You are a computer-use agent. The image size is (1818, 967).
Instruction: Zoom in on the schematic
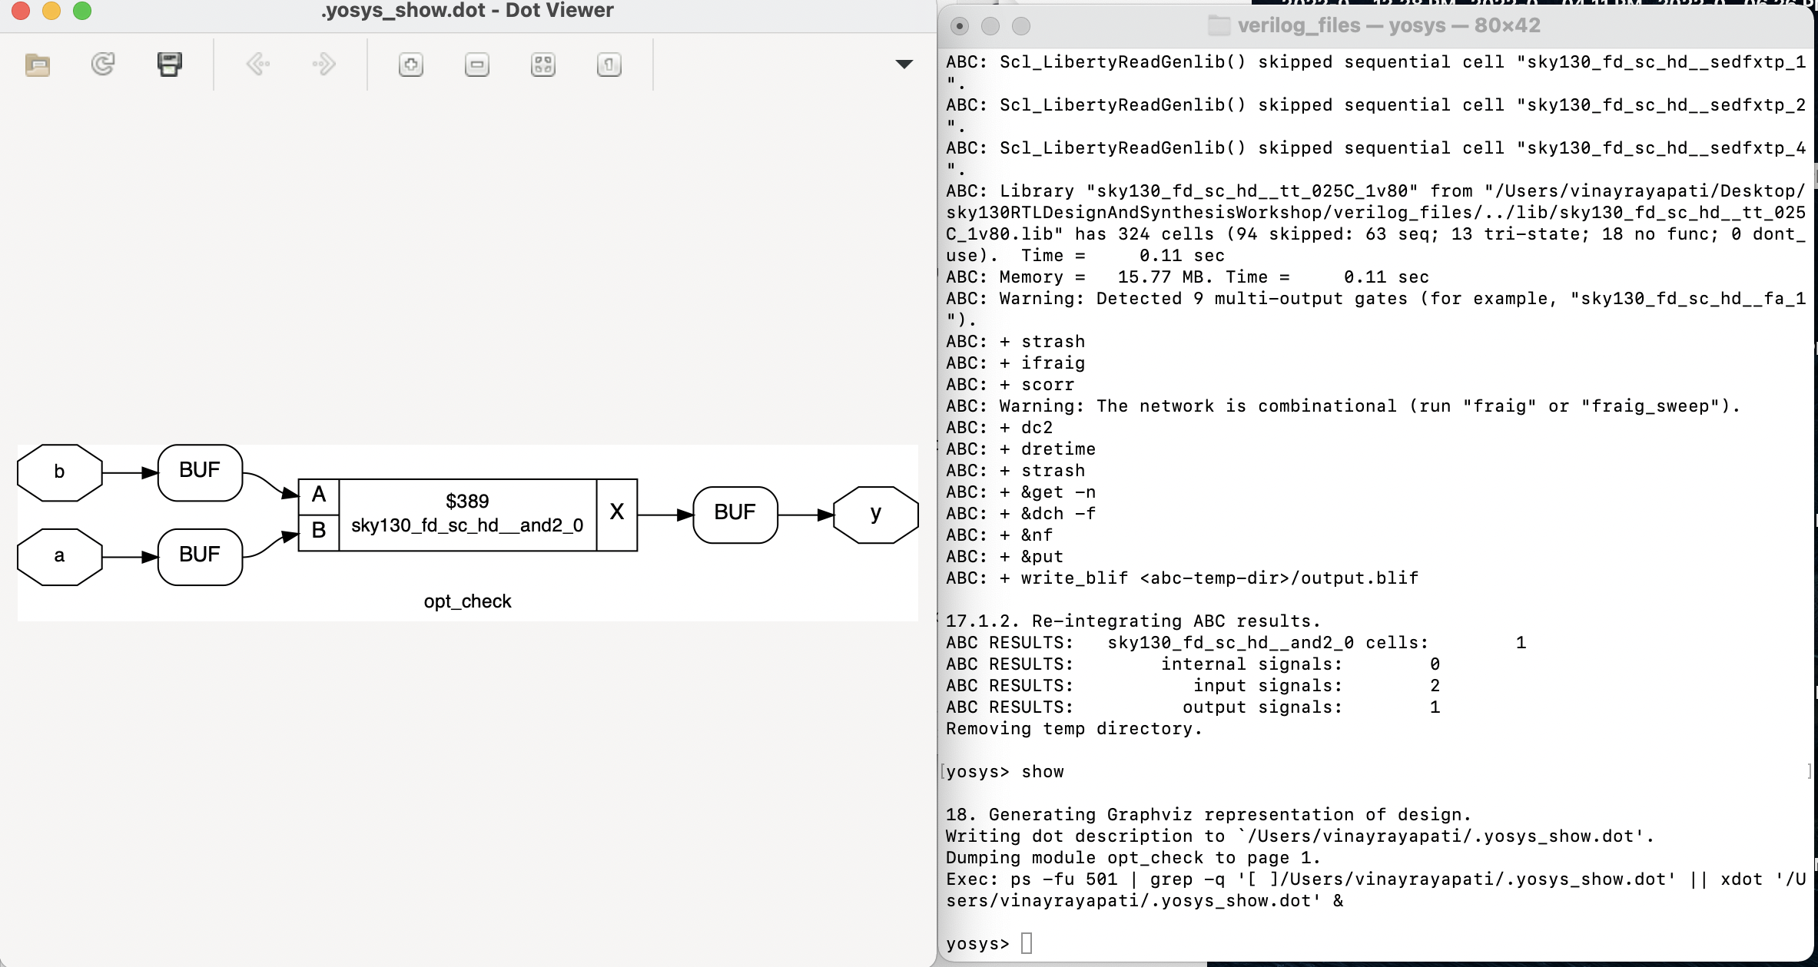(x=412, y=65)
